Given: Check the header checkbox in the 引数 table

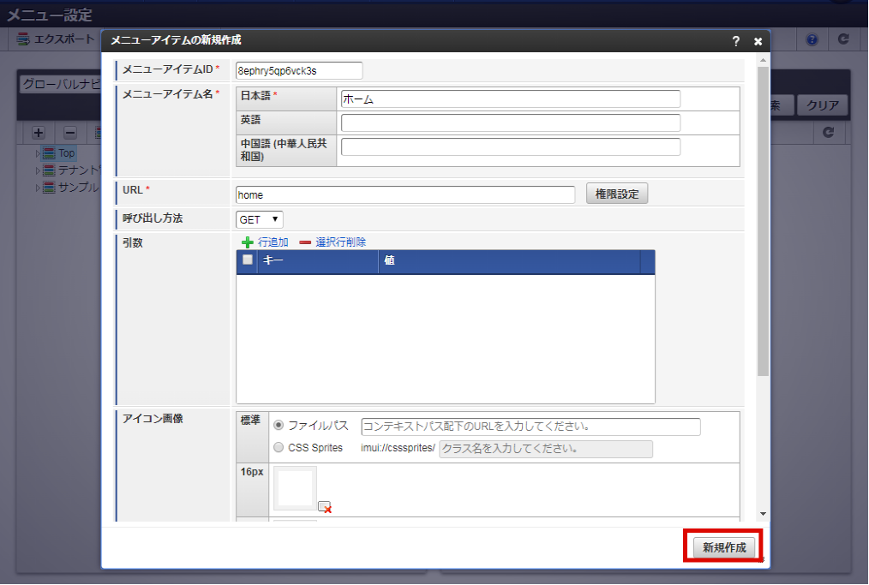Looking at the screenshot, I should click(x=247, y=260).
